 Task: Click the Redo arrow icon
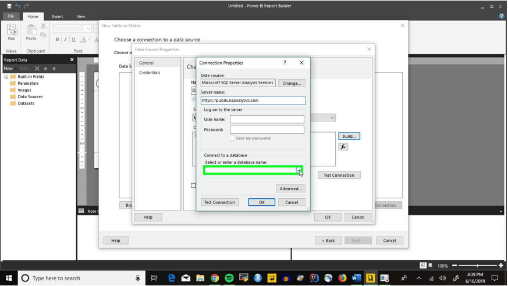(26, 6)
